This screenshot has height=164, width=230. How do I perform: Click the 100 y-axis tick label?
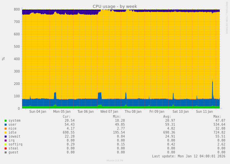17,96
